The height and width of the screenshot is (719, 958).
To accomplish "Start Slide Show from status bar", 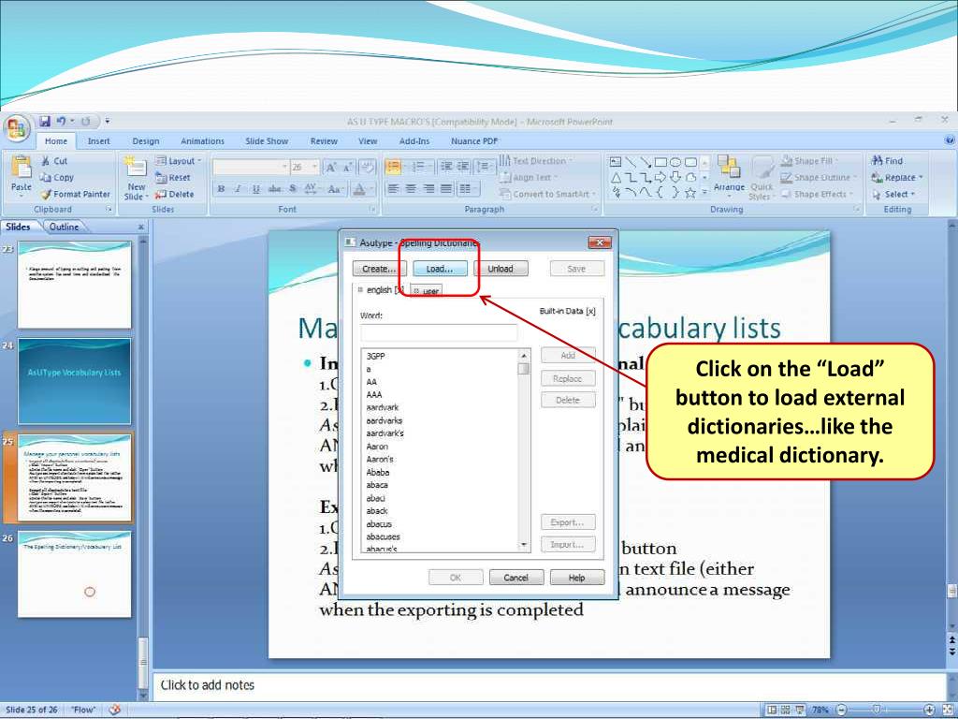I will pos(799,710).
